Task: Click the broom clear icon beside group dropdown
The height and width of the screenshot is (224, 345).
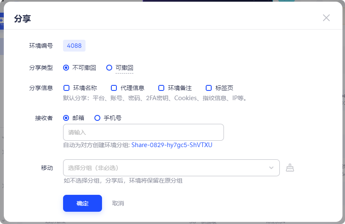Action: [x=290, y=168]
